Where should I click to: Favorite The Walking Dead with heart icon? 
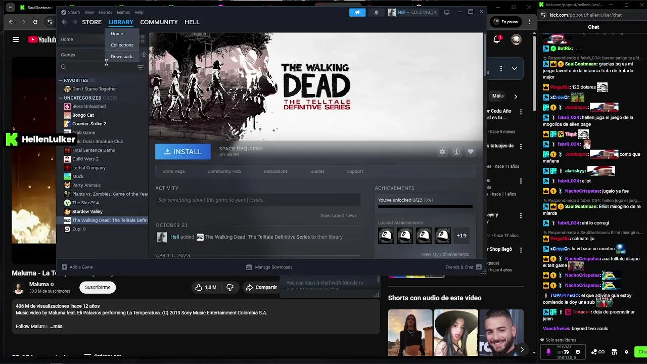471,152
